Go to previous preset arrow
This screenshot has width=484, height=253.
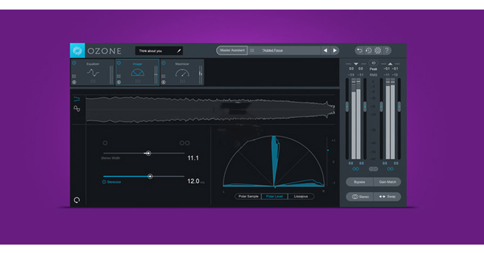click(326, 50)
